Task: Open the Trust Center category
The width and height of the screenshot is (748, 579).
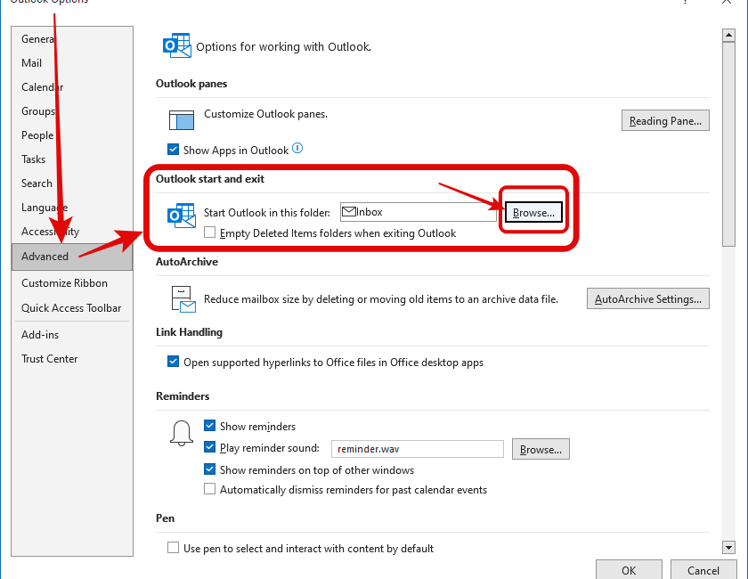Action: coord(71,358)
